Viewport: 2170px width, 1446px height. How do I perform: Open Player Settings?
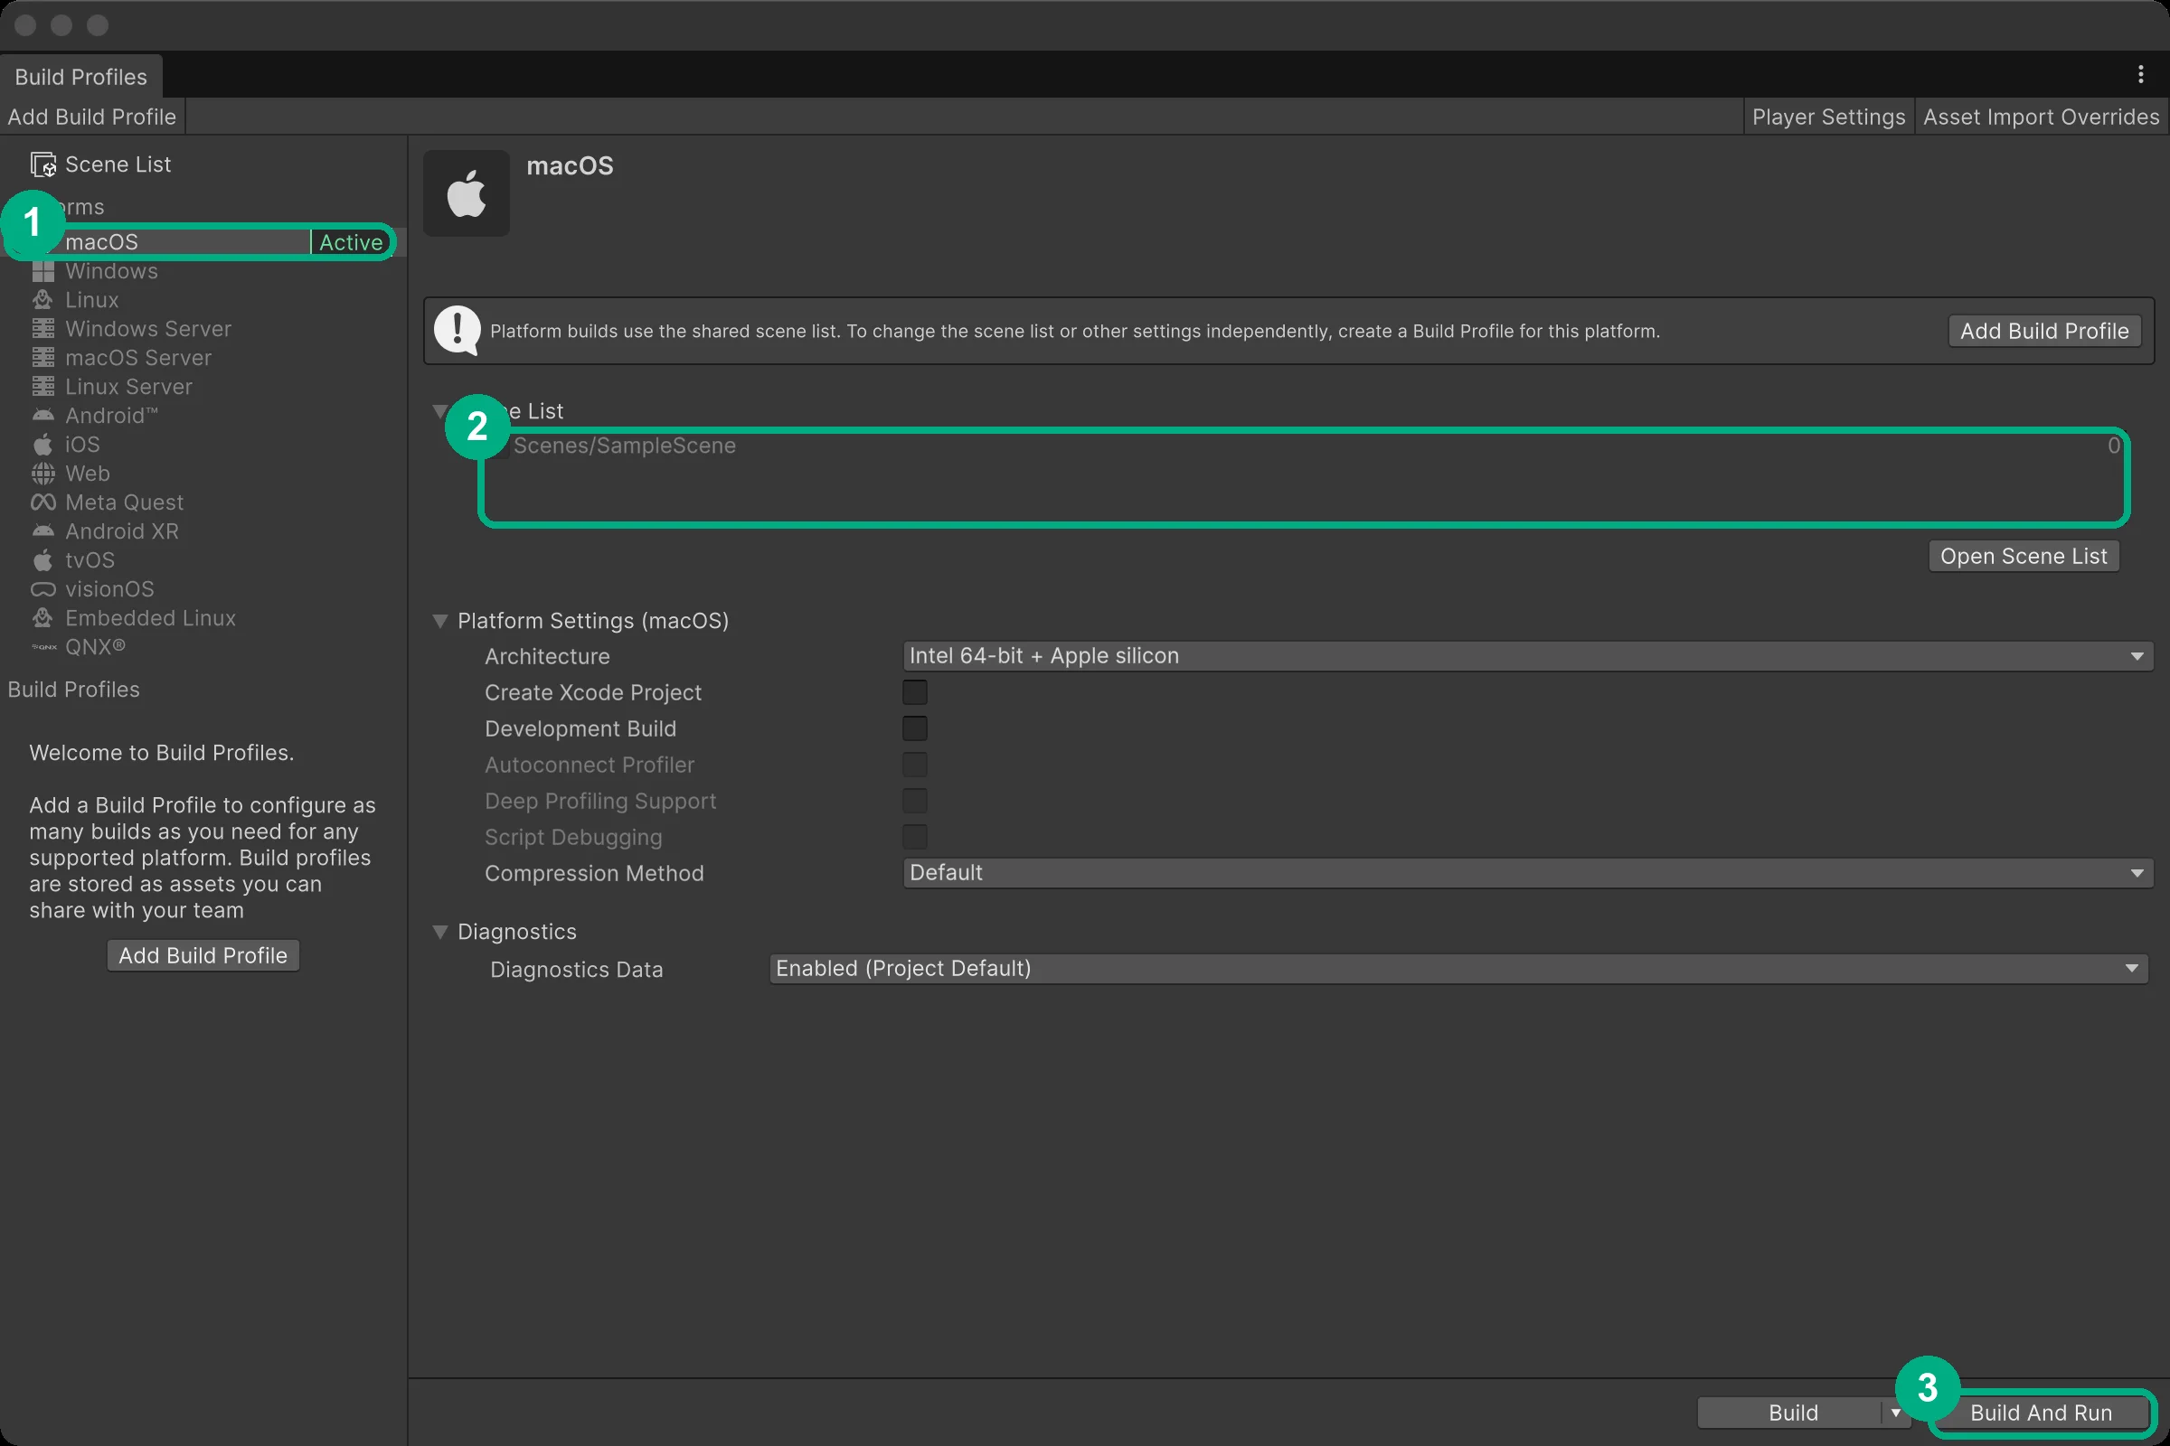[1828, 117]
